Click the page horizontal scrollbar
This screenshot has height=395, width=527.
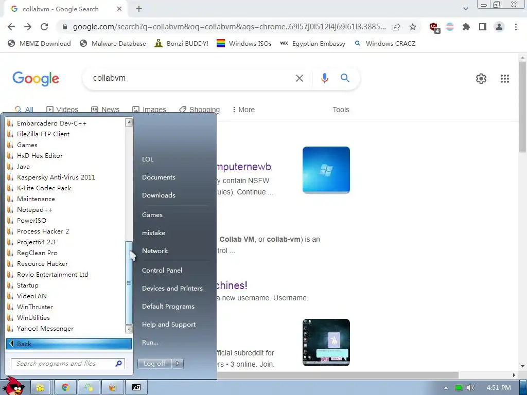[338, 375]
